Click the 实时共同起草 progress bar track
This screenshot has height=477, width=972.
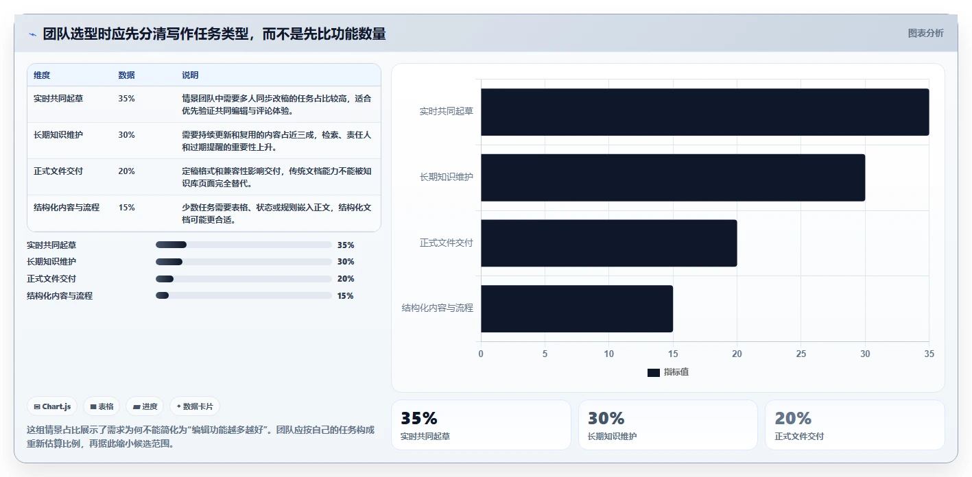[x=244, y=245]
